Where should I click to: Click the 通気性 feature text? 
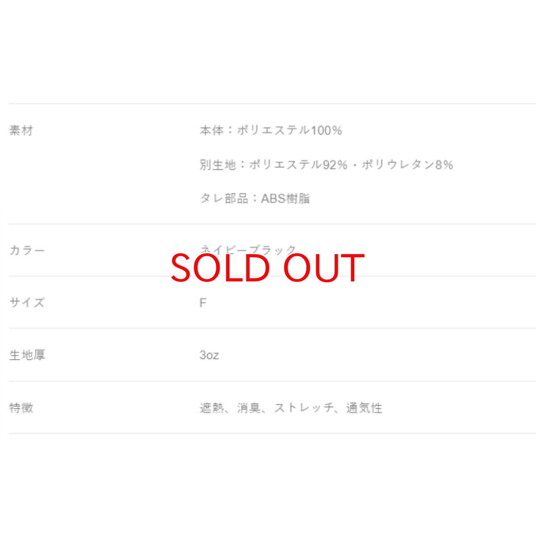click(364, 408)
